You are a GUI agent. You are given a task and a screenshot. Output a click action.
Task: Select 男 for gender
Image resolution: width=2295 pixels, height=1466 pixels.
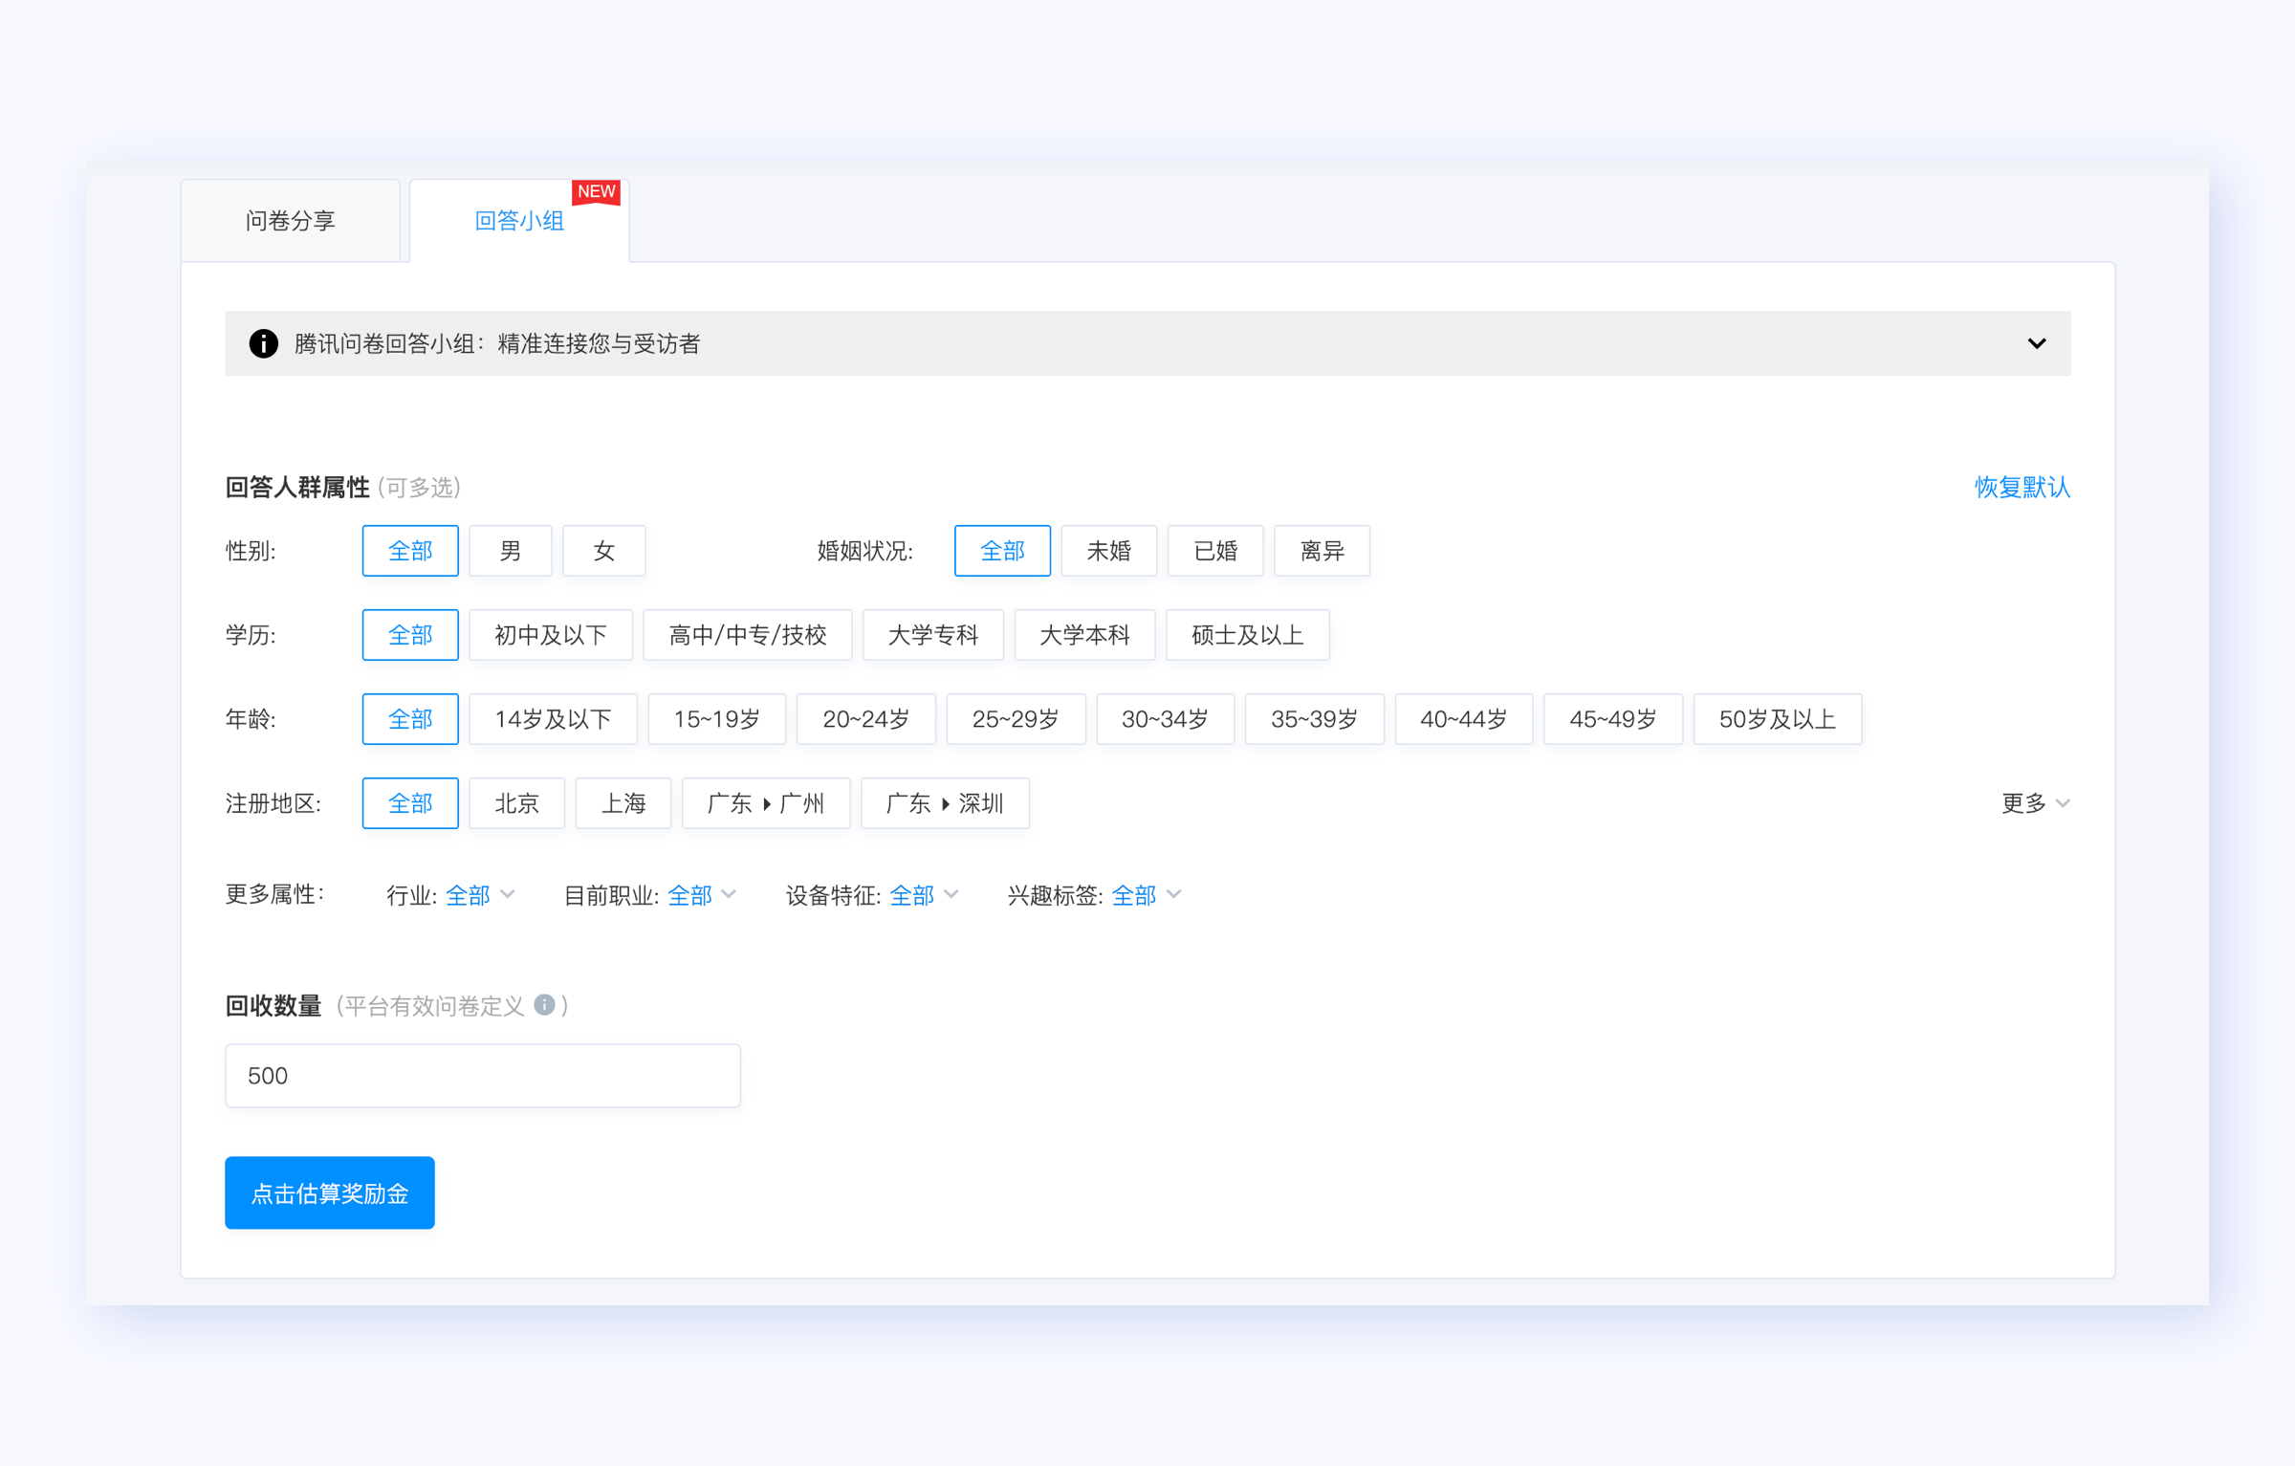(x=510, y=551)
